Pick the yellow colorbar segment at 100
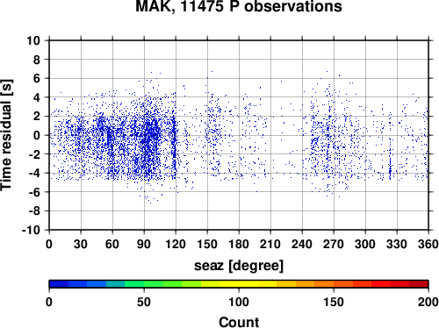 (239, 284)
